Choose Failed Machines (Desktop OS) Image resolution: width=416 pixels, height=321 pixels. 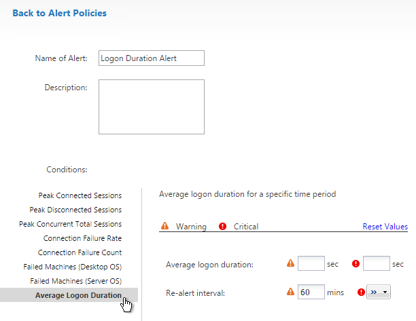[x=73, y=267]
